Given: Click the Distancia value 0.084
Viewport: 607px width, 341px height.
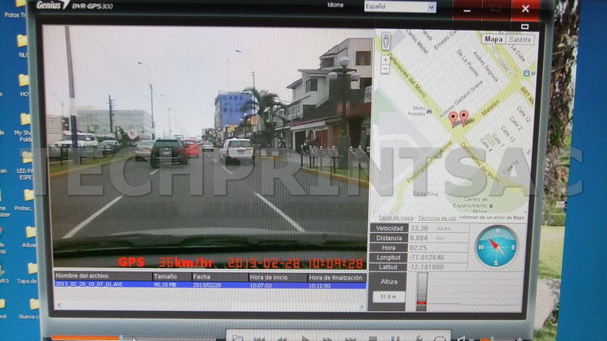Looking at the screenshot, I should pos(418,238).
